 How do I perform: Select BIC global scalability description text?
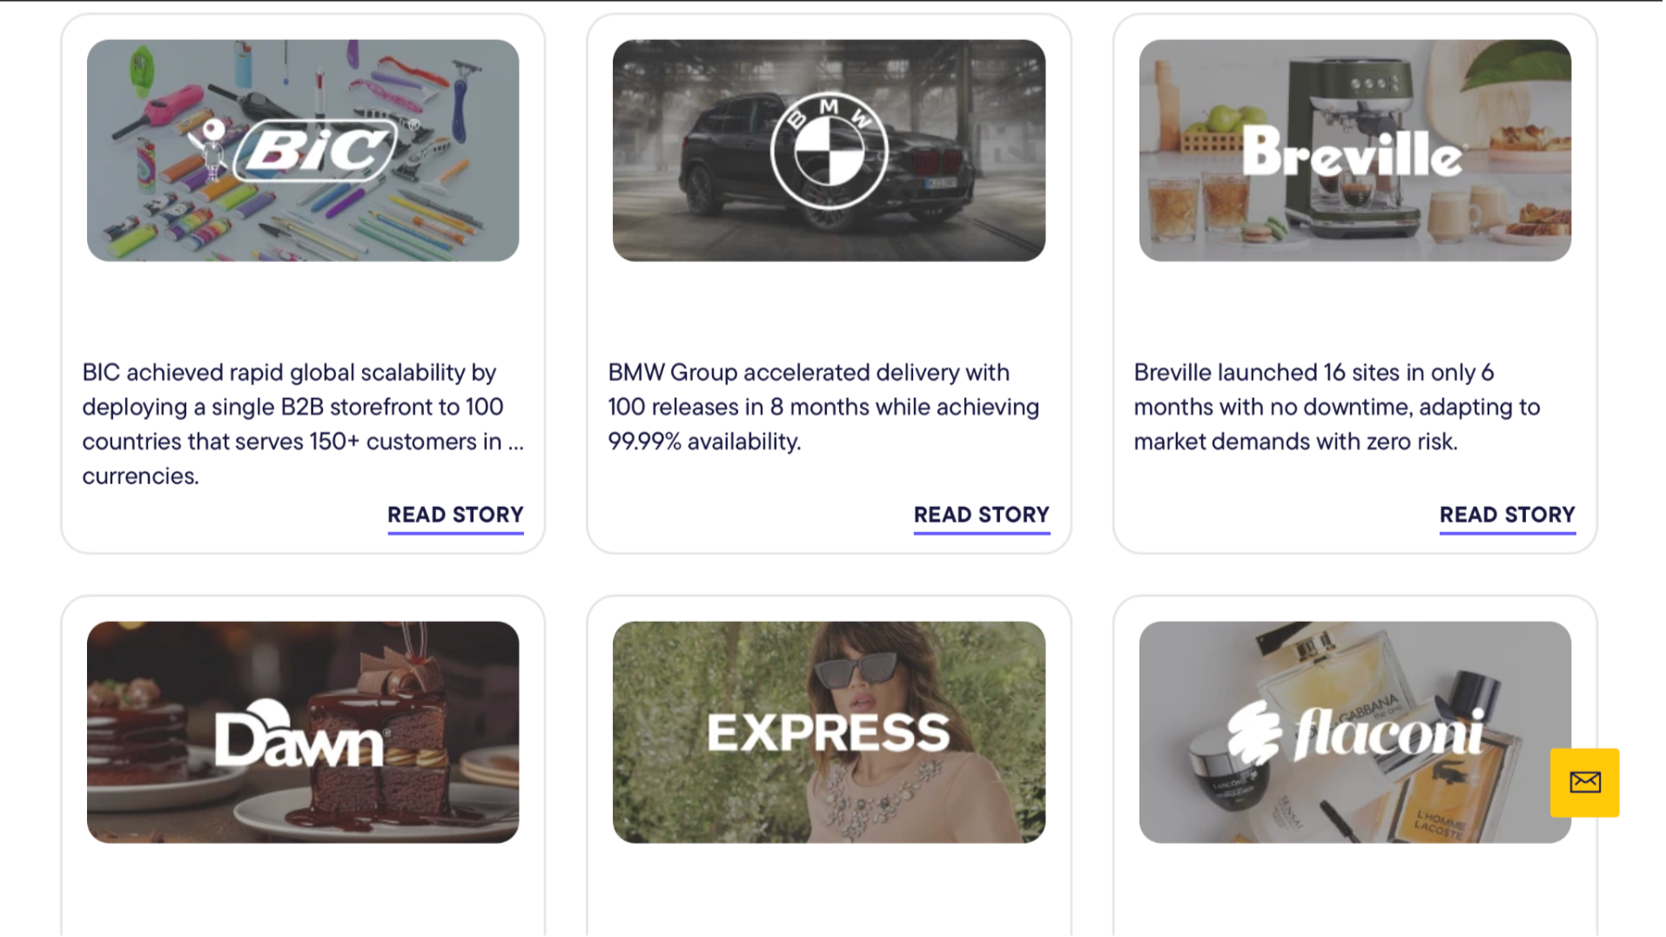click(x=303, y=425)
